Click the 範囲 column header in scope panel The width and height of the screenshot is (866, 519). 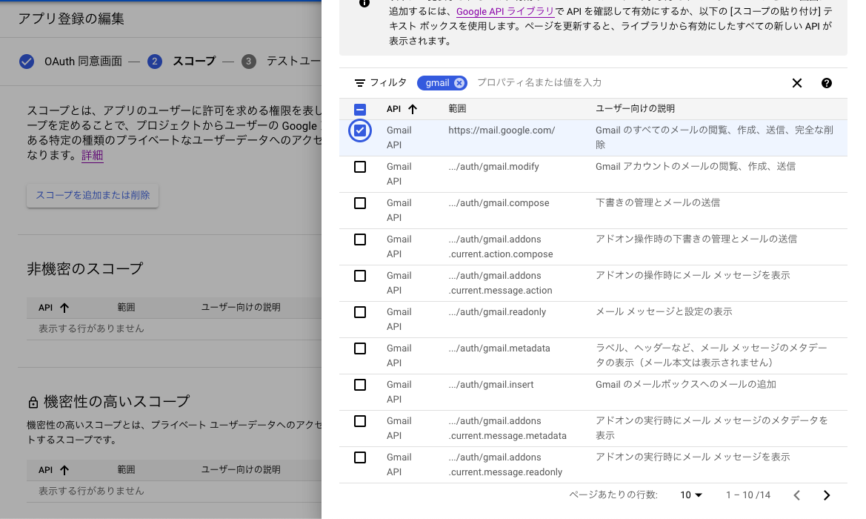point(457,109)
